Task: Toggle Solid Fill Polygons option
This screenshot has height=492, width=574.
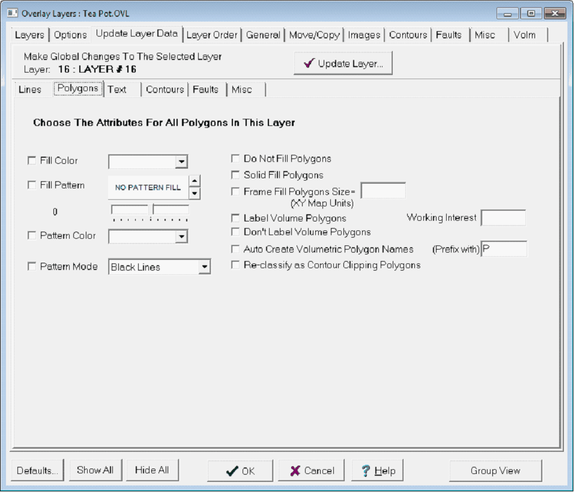Action: tap(235, 175)
